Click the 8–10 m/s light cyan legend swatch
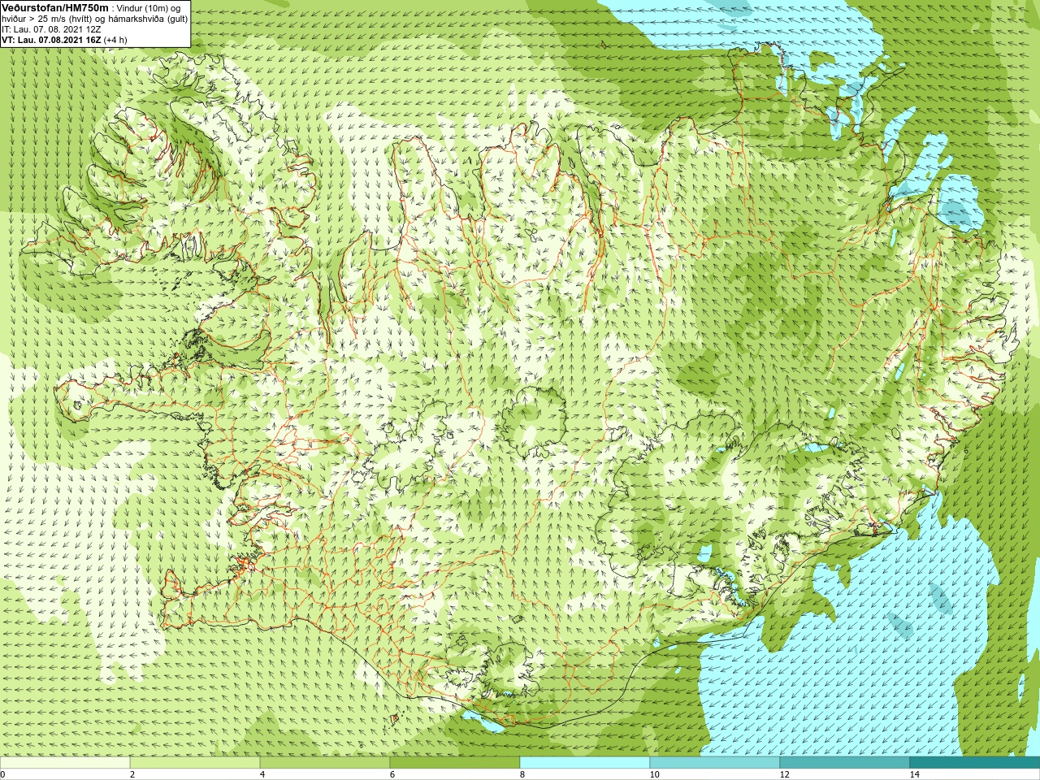 tap(585, 763)
